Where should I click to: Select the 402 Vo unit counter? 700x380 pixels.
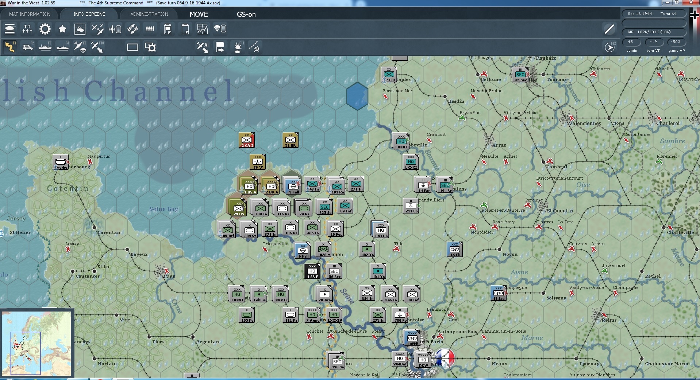click(367, 250)
